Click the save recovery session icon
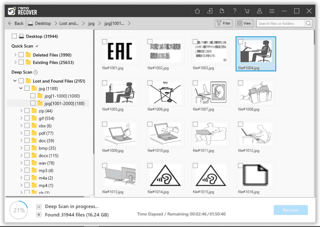Screen dimensions: 320x227 coord(210,11)
